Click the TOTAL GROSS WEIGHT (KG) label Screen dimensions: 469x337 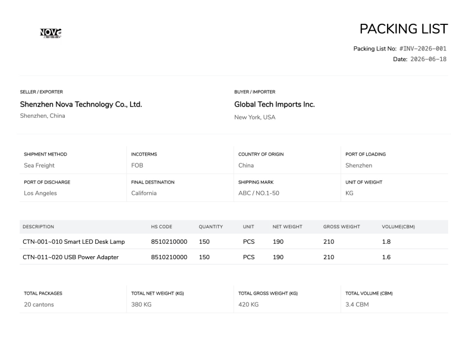[x=268, y=294]
